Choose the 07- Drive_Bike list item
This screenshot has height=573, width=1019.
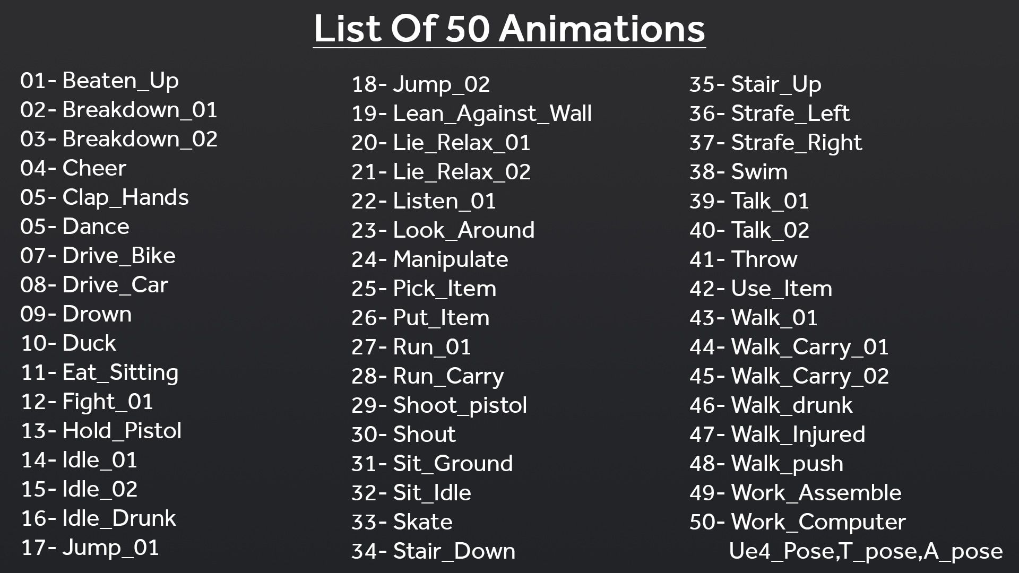98,256
